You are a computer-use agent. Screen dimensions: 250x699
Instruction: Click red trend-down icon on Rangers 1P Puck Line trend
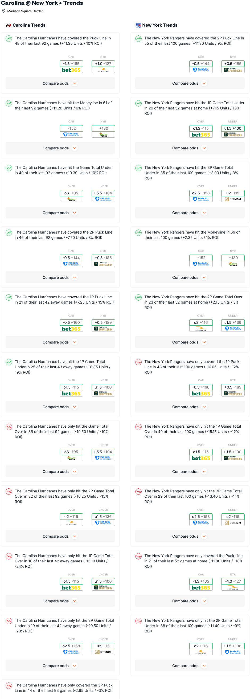click(138, 362)
